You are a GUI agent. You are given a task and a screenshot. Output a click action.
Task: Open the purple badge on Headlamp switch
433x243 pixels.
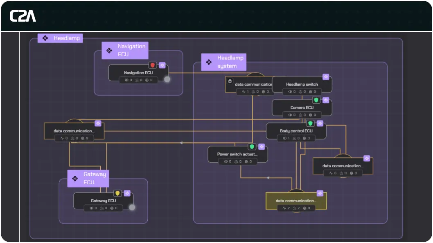[x=326, y=77]
